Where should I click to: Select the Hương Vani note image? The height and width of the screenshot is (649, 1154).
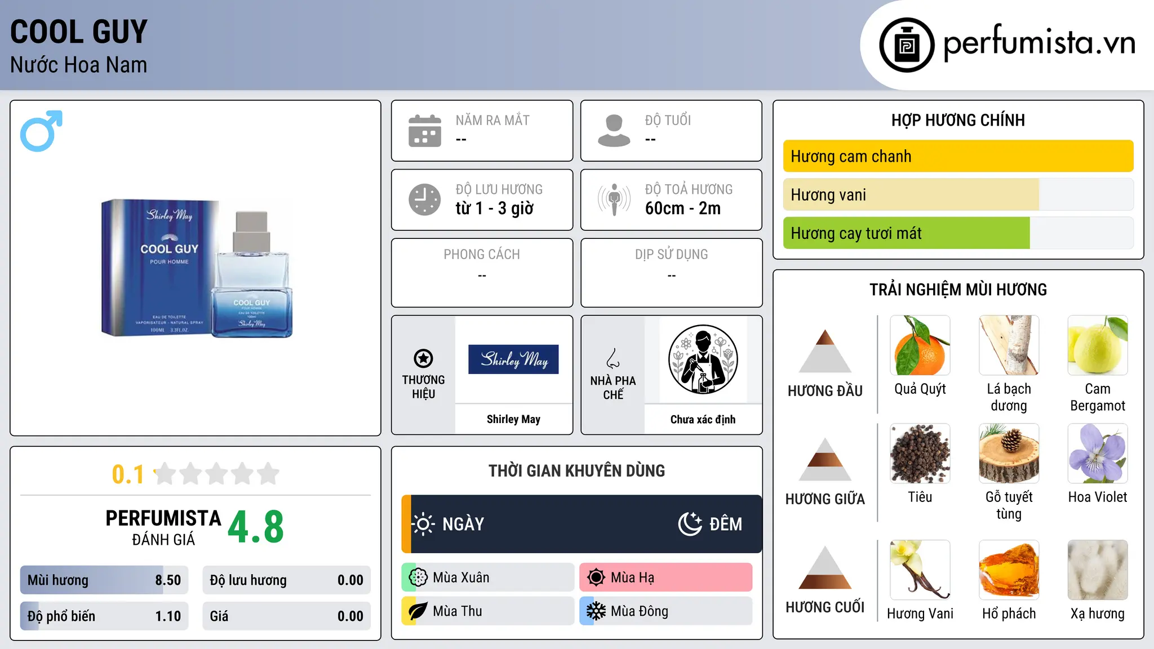920,570
